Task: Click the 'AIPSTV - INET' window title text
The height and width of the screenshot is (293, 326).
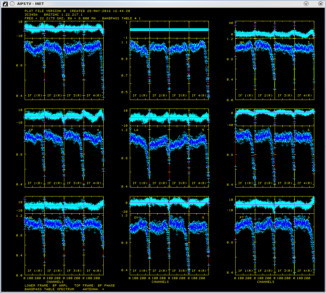Action: (30, 4)
